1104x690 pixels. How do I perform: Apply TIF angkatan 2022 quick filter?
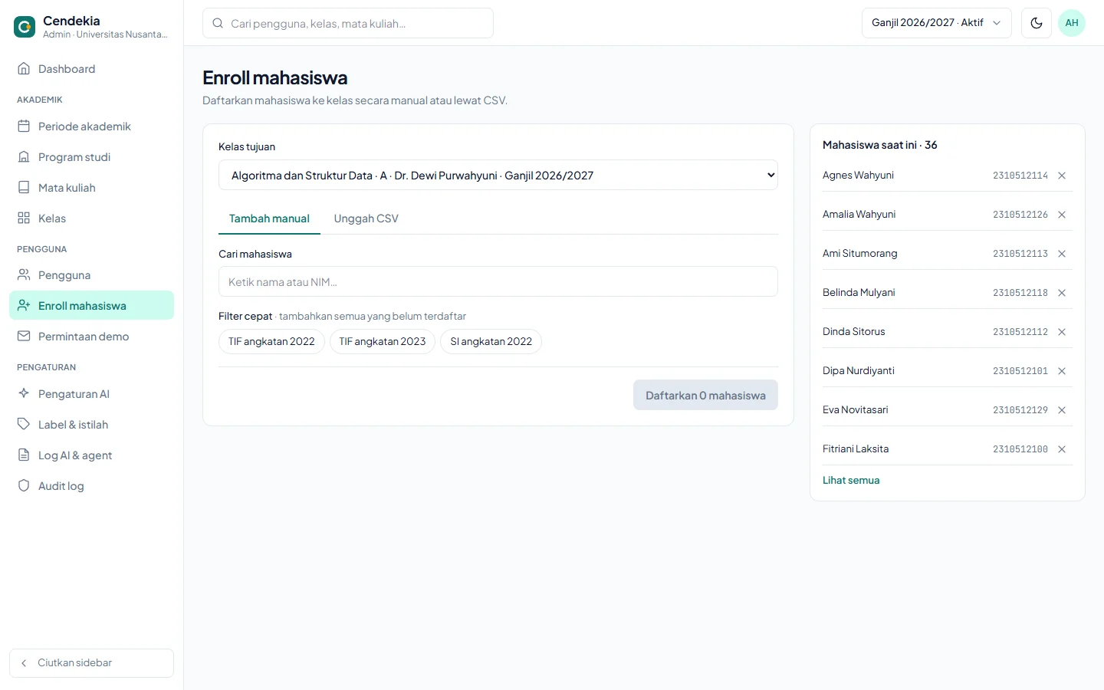pos(271,341)
